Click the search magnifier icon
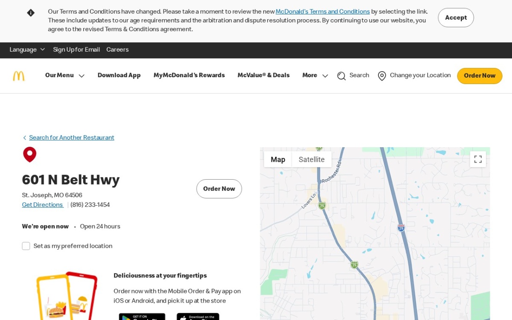The width and height of the screenshot is (512, 320). click(x=341, y=76)
